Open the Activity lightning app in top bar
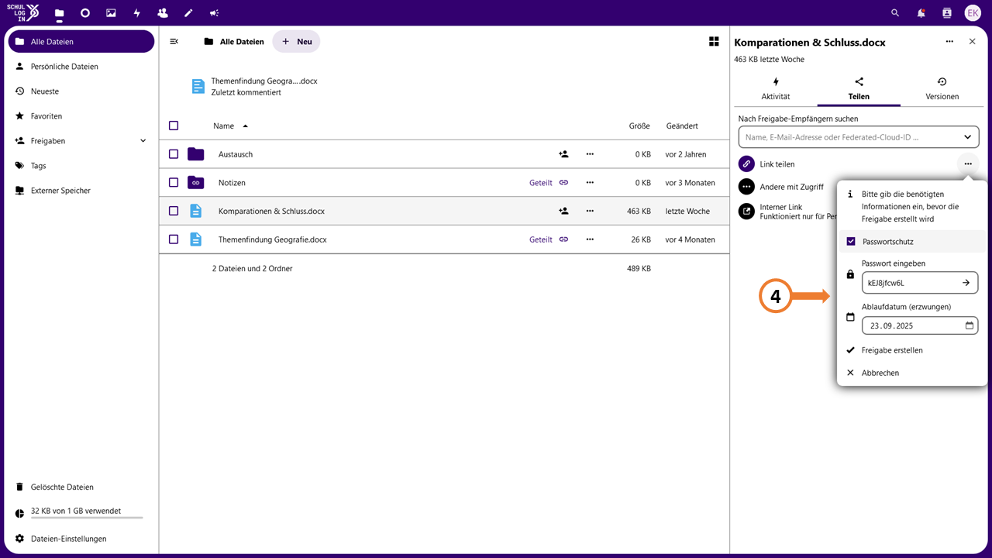This screenshot has height=558, width=992. pyautogui.click(x=137, y=13)
